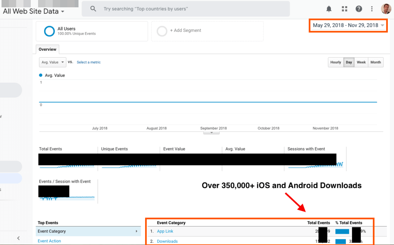
Task: Click the Select a metric link
Action: [88, 62]
